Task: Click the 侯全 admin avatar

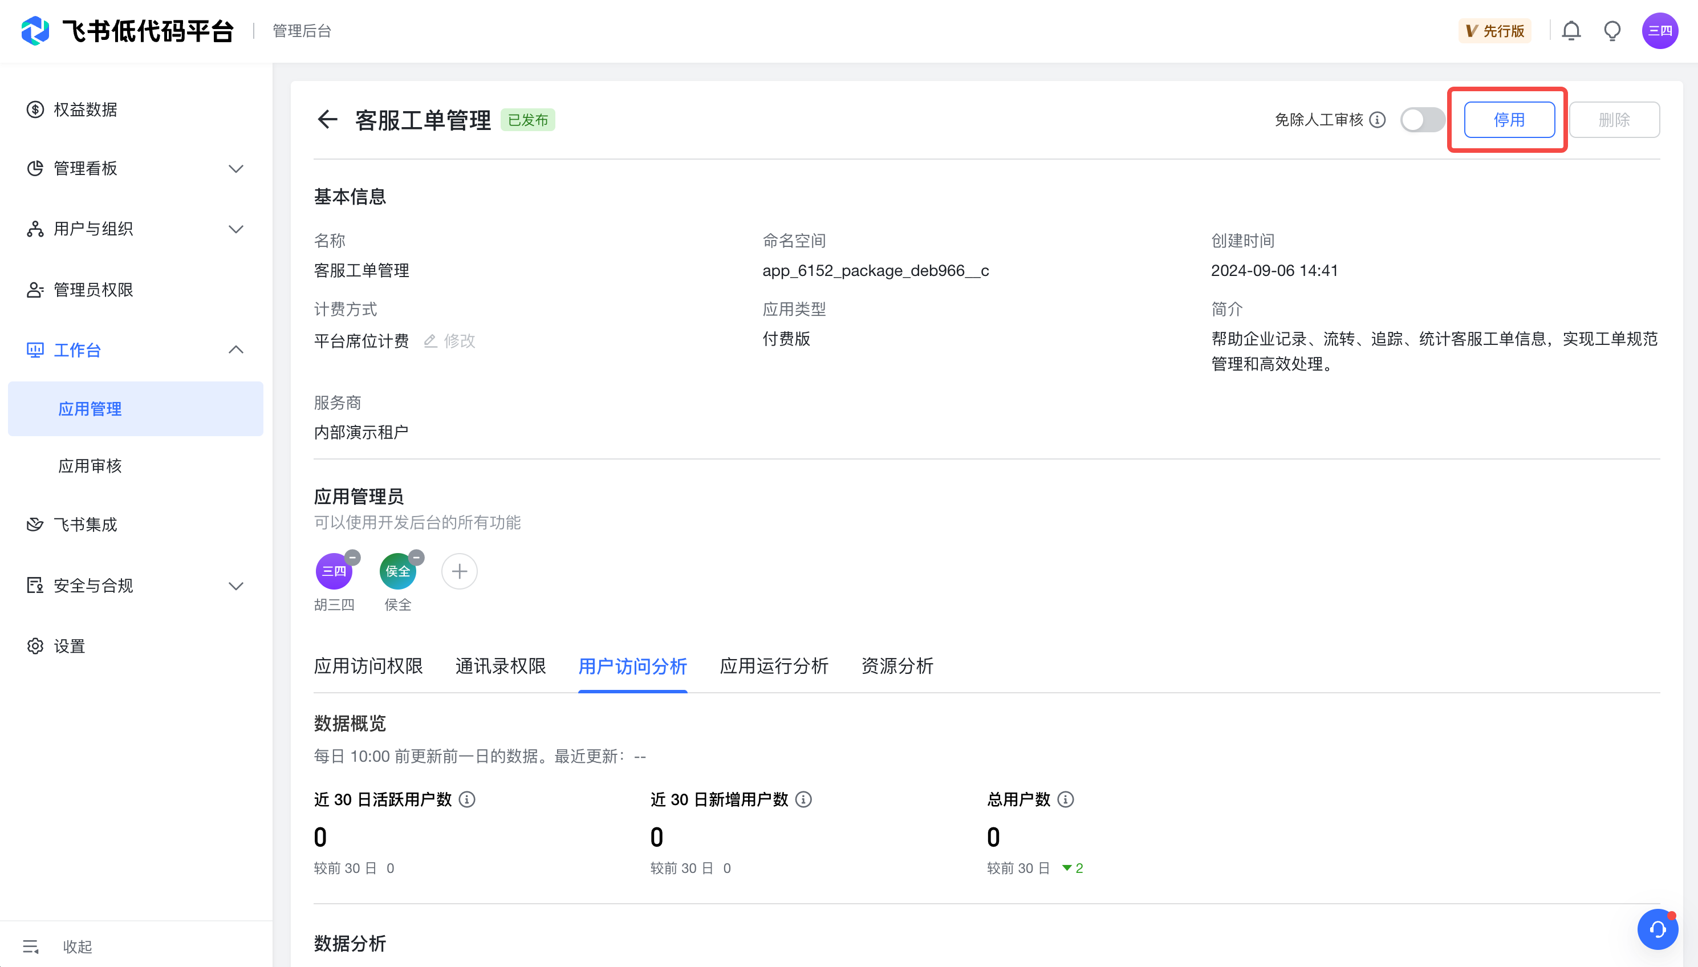Action: pyautogui.click(x=398, y=571)
